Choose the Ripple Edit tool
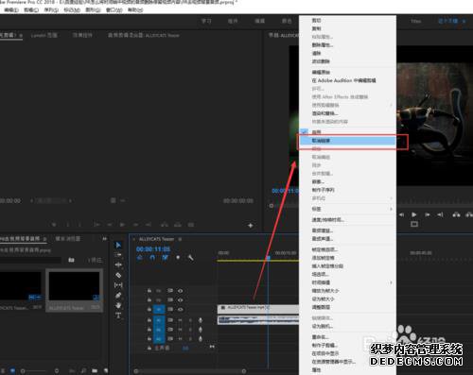Viewport: 473px width, 375px height. pos(118,265)
